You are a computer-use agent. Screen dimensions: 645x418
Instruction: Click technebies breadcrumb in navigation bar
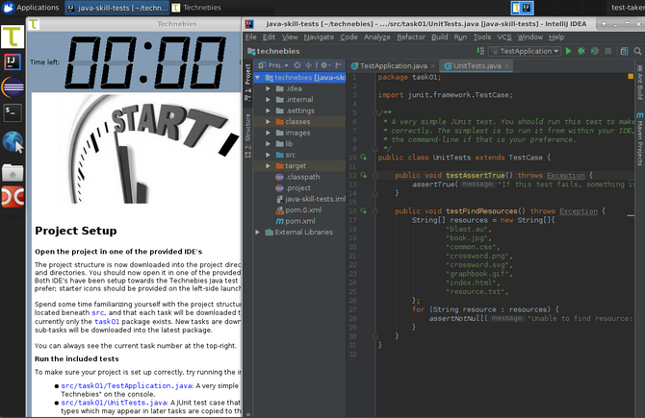tap(273, 51)
